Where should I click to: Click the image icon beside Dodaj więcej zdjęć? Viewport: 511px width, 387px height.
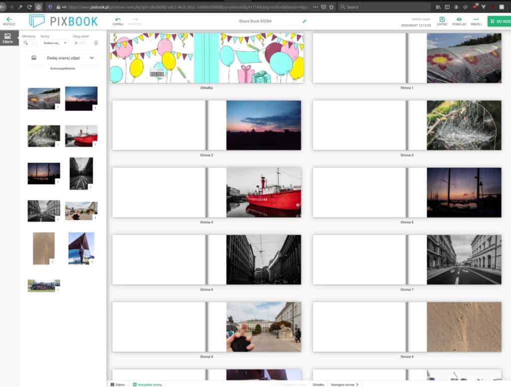pyautogui.click(x=34, y=58)
